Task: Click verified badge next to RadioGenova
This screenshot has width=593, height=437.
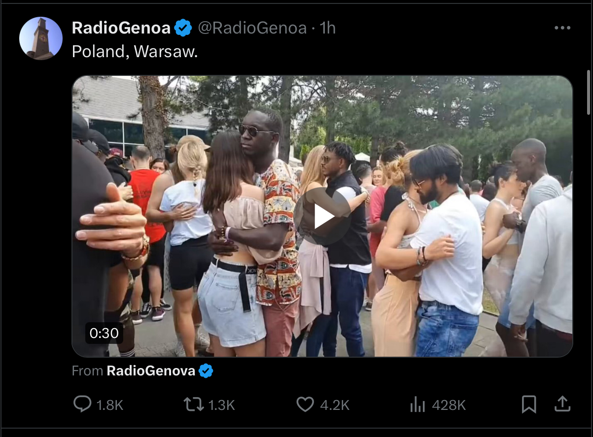Action: (206, 371)
